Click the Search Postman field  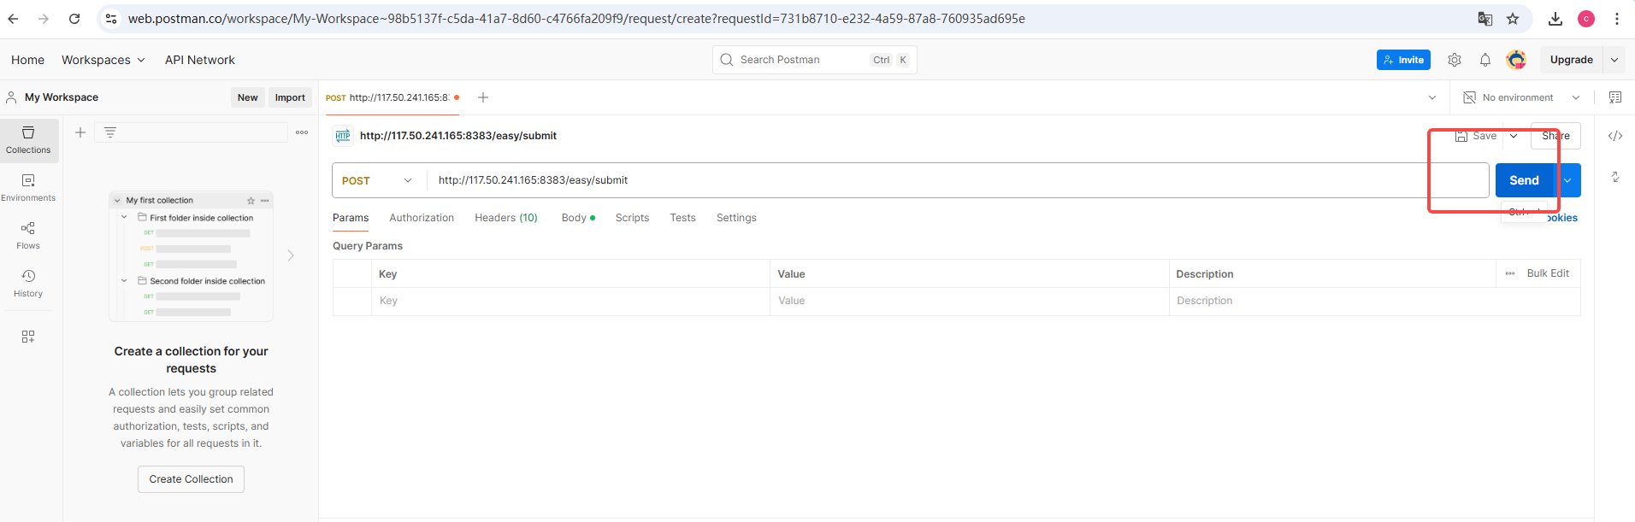pyautogui.click(x=814, y=60)
